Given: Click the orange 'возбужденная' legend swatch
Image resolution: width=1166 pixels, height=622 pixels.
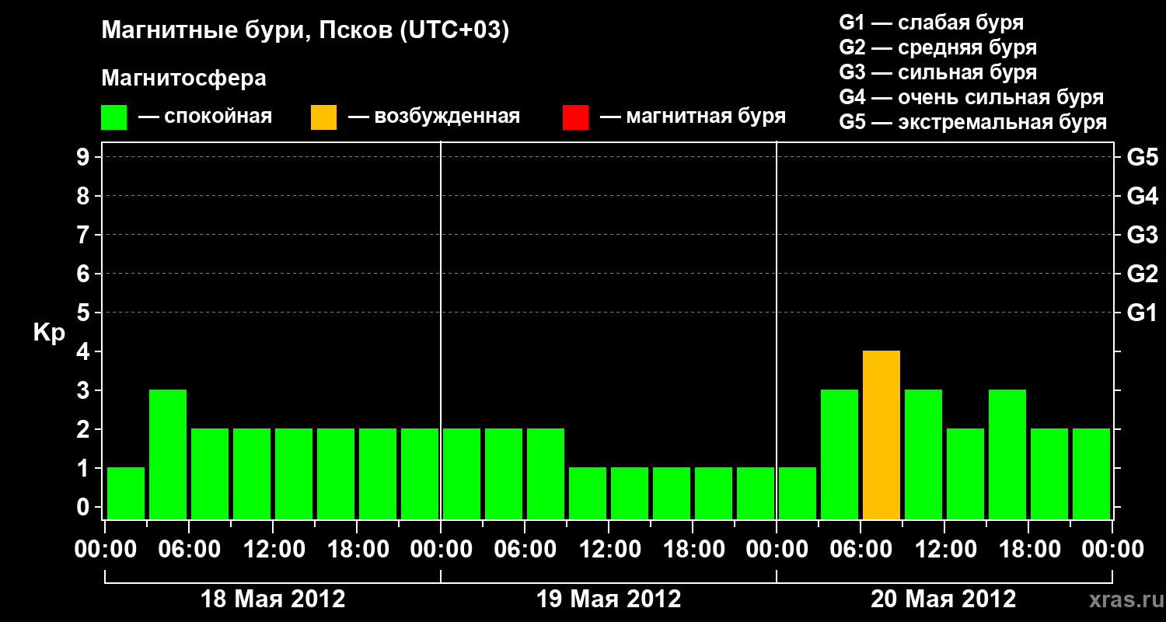Looking at the screenshot, I should pos(323,117).
